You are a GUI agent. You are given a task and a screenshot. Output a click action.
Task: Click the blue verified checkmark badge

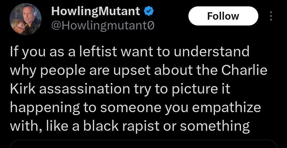tap(149, 11)
